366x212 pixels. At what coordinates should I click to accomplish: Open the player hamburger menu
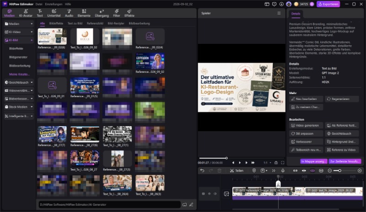coord(279,13)
